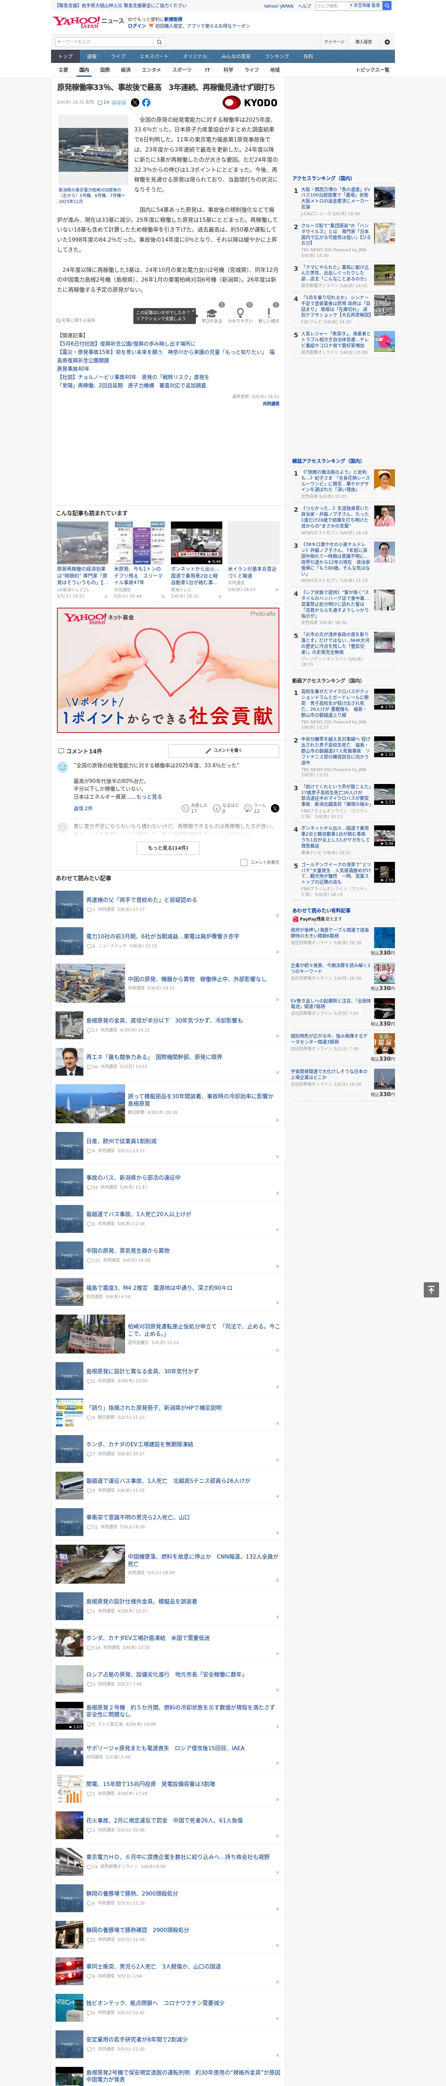Click the うーん reaction on the comment
Image resolution: width=446 pixels, height=2086 pixels.
pyautogui.click(x=248, y=808)
